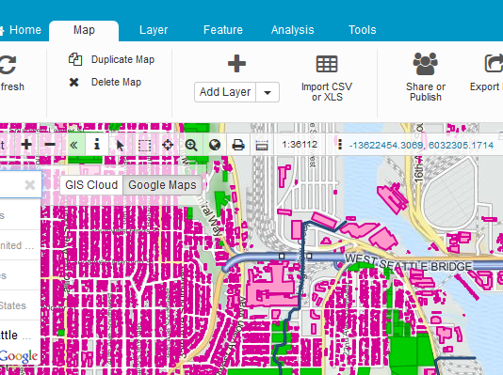Print the map with printer icon

[x=238, y=145]
